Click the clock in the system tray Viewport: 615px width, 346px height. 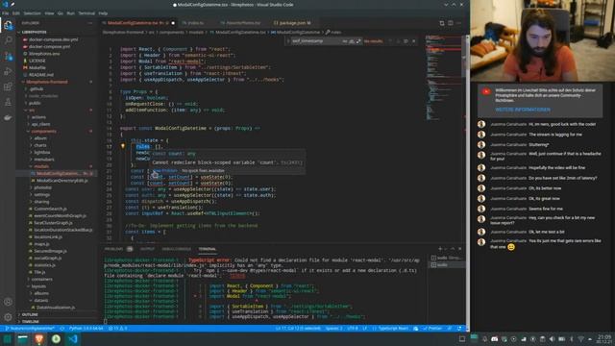[x=604, y=339]
